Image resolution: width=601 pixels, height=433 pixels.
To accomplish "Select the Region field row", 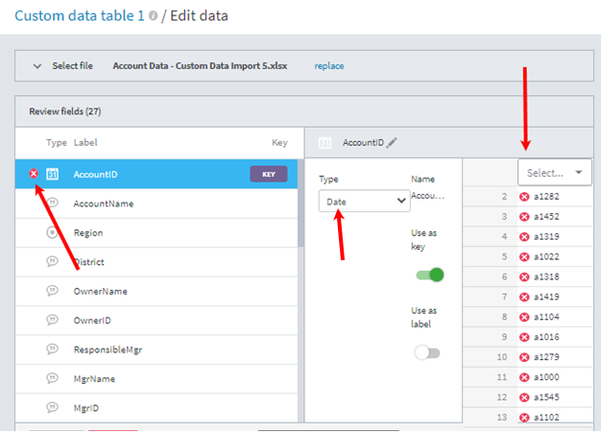I will 156,232.
